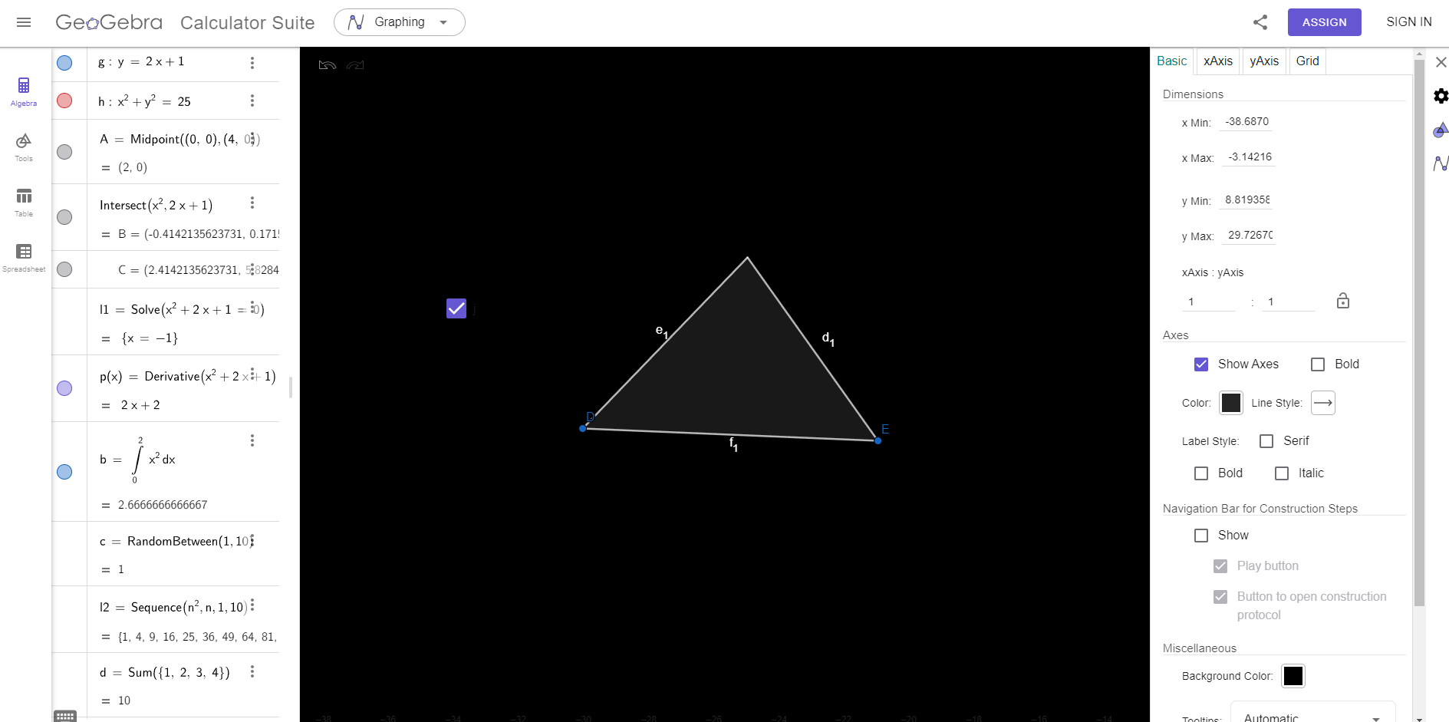Open more options for circle h row
Screen dimensions: 1449x722
[x=252, y=101]
